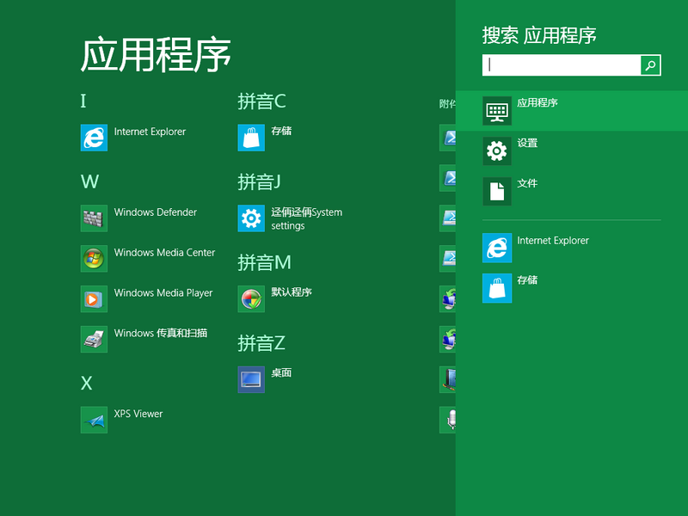Click the Windows Media Player label
Screen dimensions: 688x516
[x=163, y=293]
